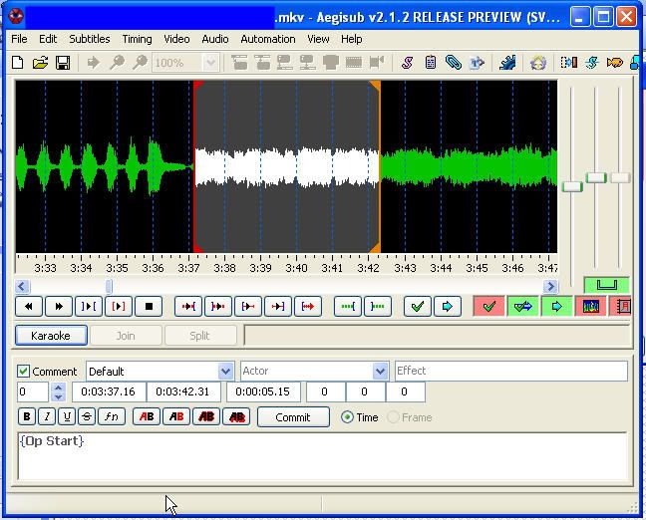Screen dimensions: 646x520
Task: Toggle underline formatting U button
Action: click(x=67, y=416)
